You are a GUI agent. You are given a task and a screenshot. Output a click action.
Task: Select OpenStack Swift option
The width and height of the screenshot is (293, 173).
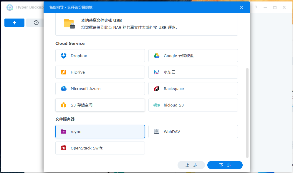pyautogui.click(x=100, y=148)
